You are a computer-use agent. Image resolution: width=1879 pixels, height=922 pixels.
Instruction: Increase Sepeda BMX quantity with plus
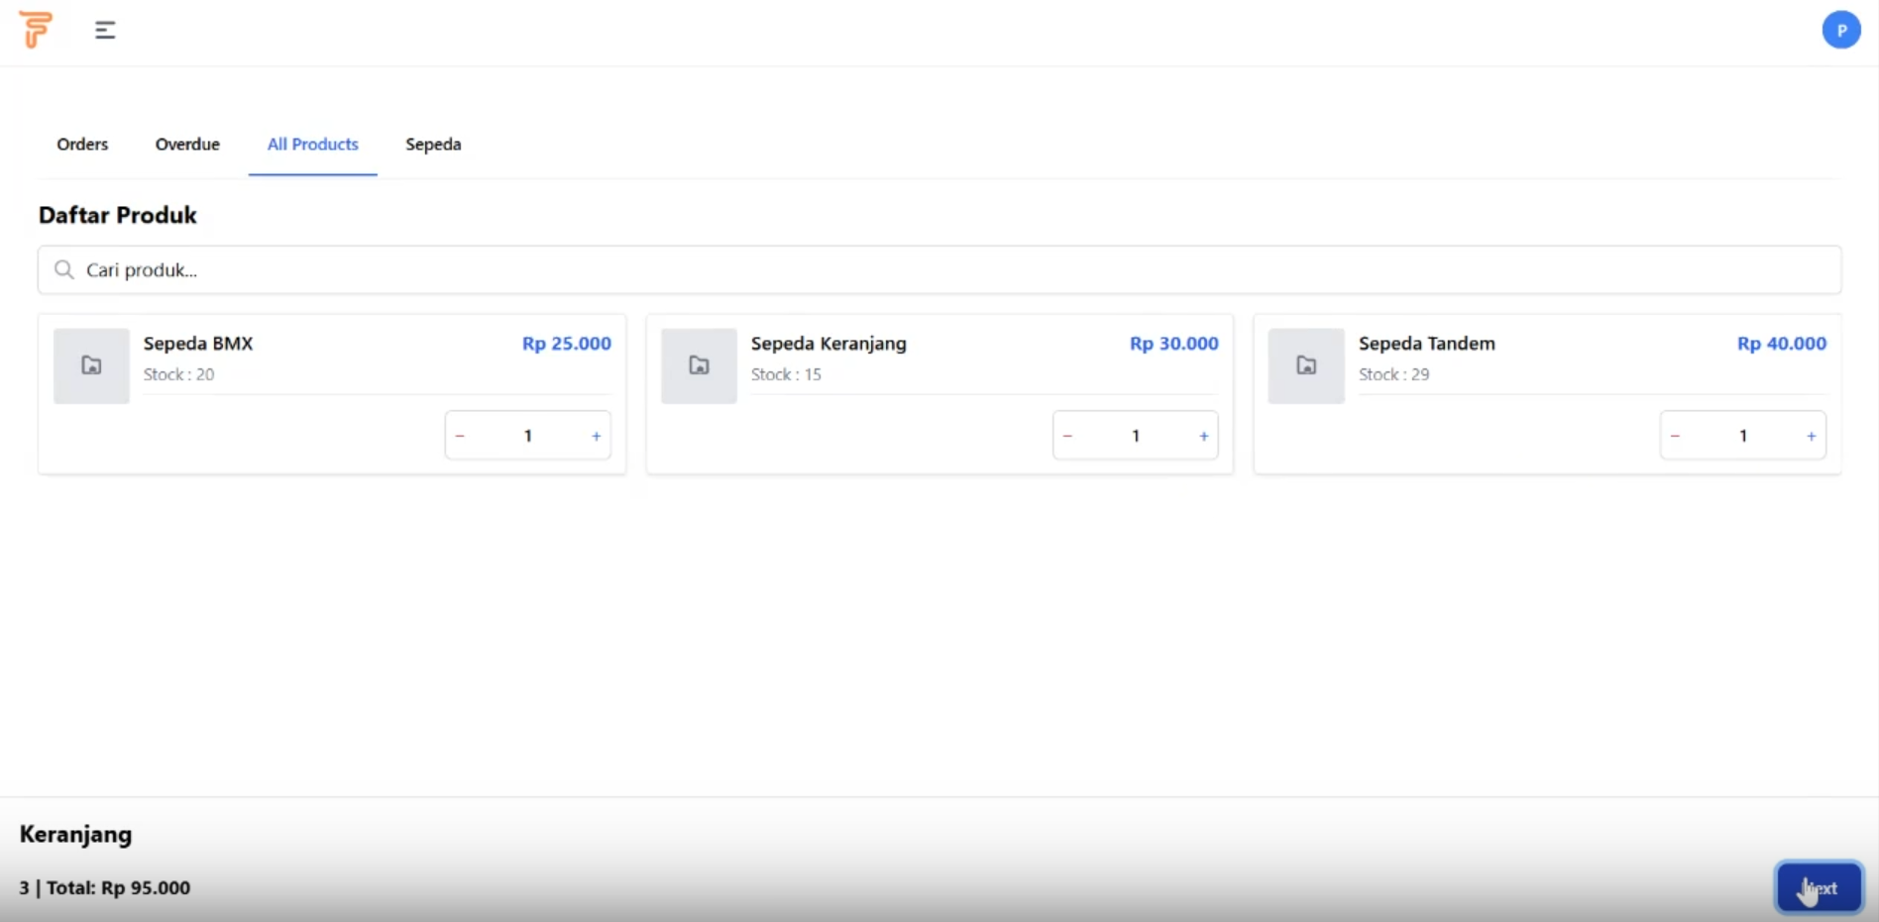(x=596, y=436)
